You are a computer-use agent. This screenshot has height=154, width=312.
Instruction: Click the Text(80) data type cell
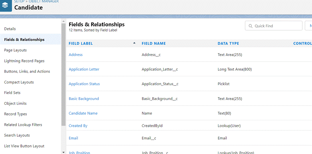(x=224, y=113)
